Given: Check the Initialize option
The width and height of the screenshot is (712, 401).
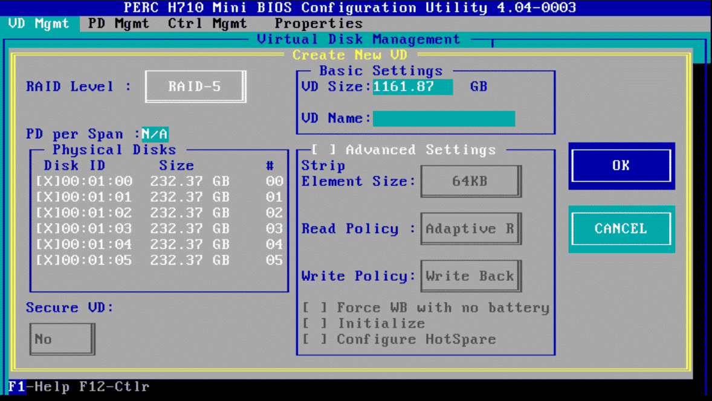Looking at the screenshot, I should coord(314,324).
